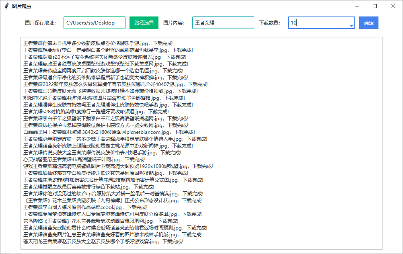Click the log line about 诸葛亮新皮肤上线
The width and height of the screenshot is (403, 254).
(108, 145)
